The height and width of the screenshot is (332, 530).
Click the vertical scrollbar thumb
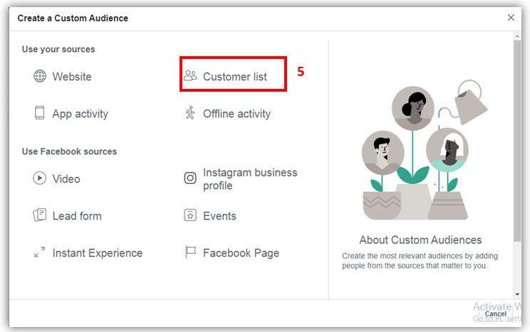pos(516,141)
